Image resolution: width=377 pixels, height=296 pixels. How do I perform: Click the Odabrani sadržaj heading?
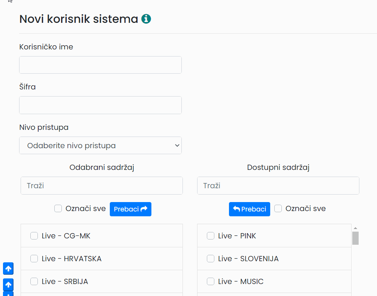[102, 167]
